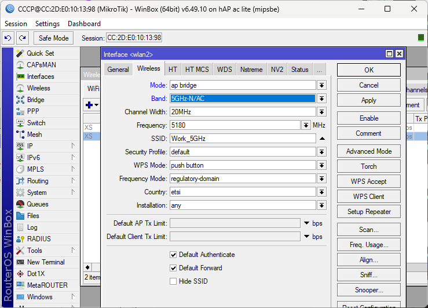Click Apply button
The height and width of the screenshot is (308, 428).
click(x=369, y=100)
